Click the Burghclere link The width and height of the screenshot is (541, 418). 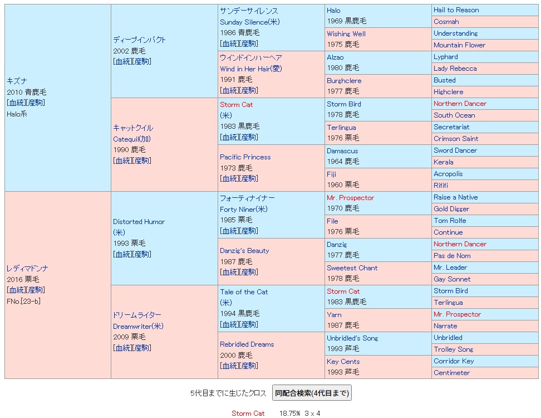pyautogui.click(x=344, y=80)
